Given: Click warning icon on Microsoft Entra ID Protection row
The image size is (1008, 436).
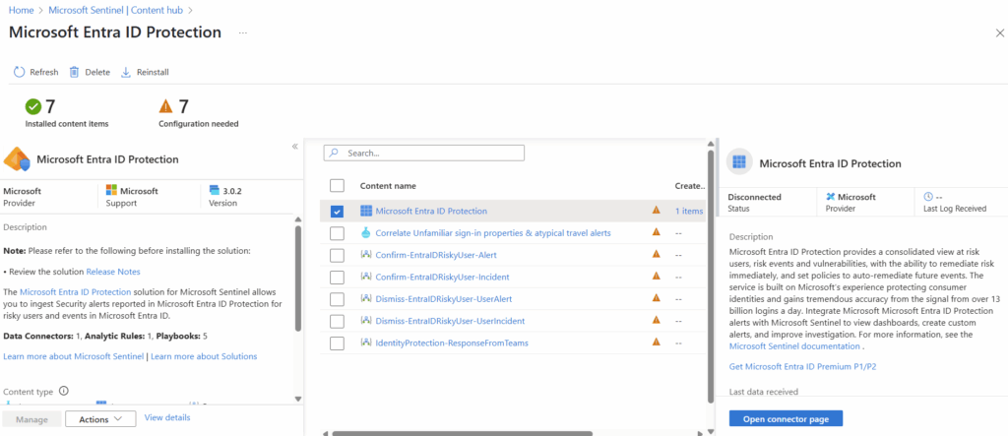Looking at the screenshot, I should point(656,210).
